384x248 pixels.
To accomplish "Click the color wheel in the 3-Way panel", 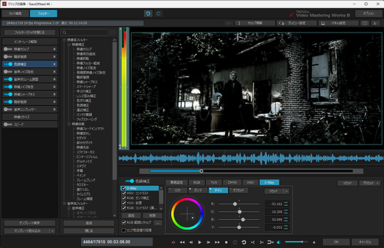I will 187,214.
